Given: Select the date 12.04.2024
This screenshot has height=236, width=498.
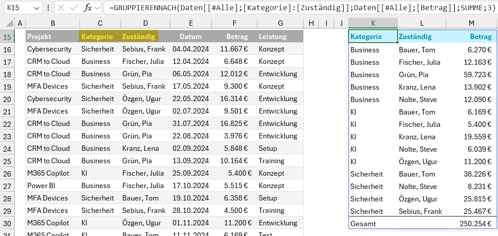Looking at the screenshot, I should click(x=191, y=61).
